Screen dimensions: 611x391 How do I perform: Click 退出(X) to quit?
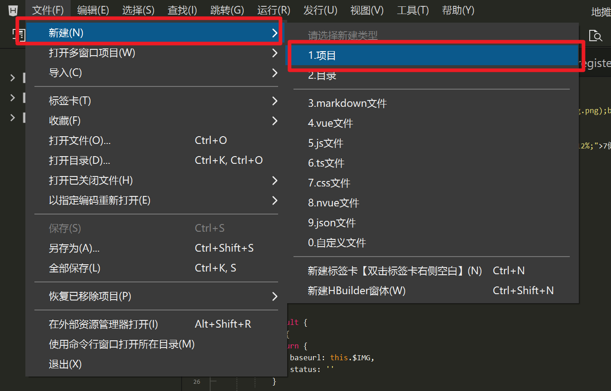pos(156,364)
